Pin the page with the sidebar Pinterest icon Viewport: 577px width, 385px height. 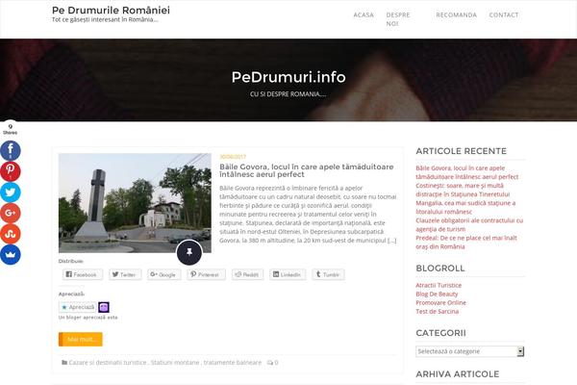(11, 171)
